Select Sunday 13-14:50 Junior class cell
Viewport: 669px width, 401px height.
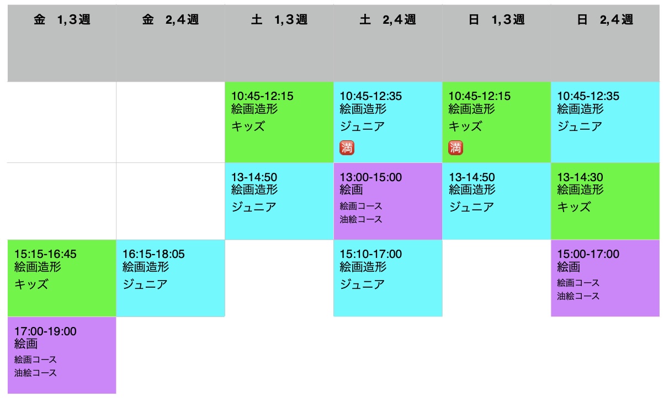497,201
